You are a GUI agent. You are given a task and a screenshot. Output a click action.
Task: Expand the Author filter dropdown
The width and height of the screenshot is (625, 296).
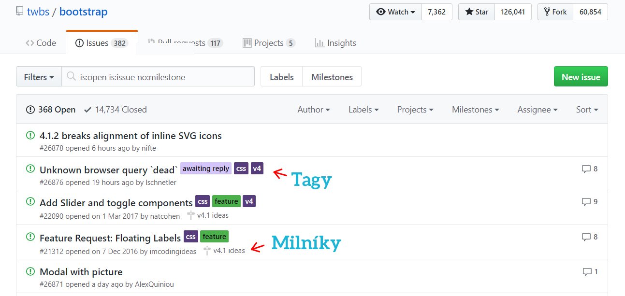coord(314,110)
